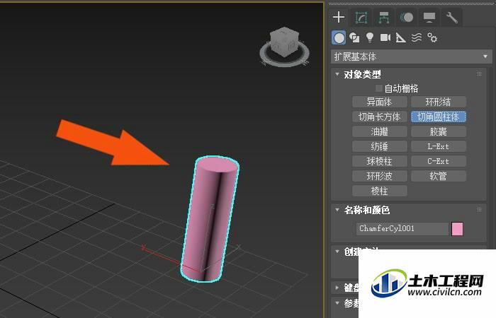Select the Shapes category icon

(x=354, y=38)
